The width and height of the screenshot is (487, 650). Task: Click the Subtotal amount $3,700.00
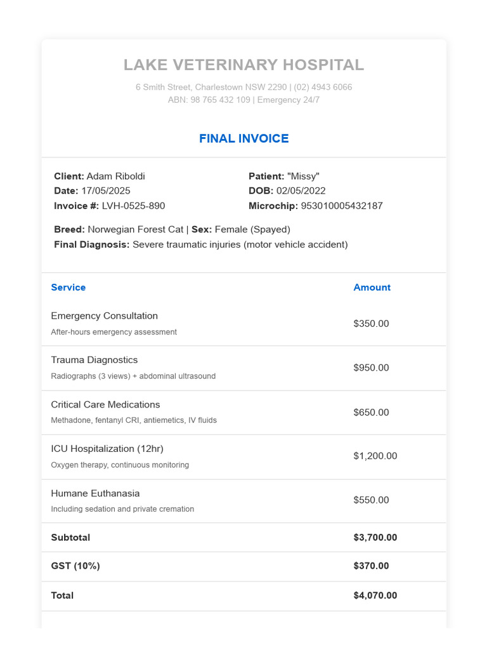pos(375,537)
